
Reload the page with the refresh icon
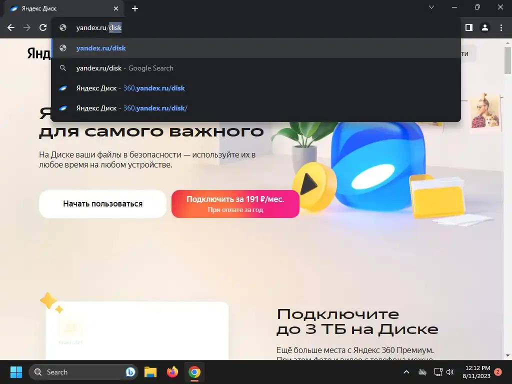tap(43, 28)
